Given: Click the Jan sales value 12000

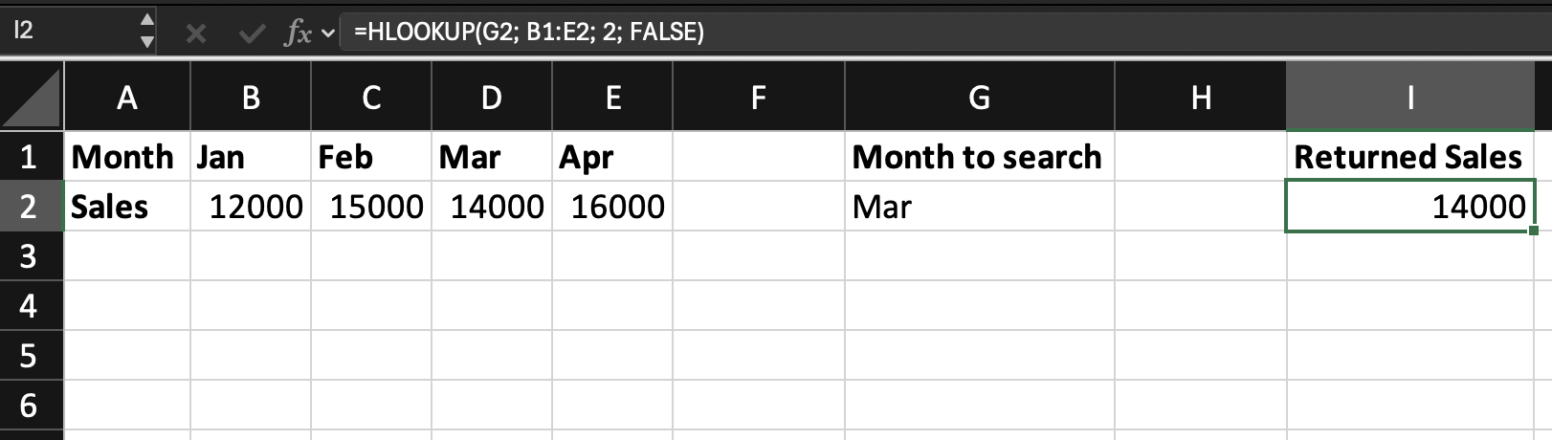Looking at the screenshot, I should pyautogui.click(x=251, y=207).
